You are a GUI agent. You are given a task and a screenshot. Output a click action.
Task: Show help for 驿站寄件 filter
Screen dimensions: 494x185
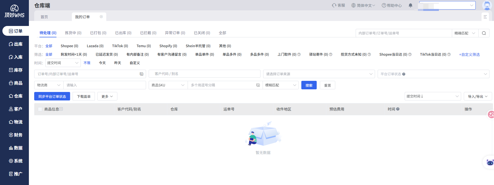330,54
